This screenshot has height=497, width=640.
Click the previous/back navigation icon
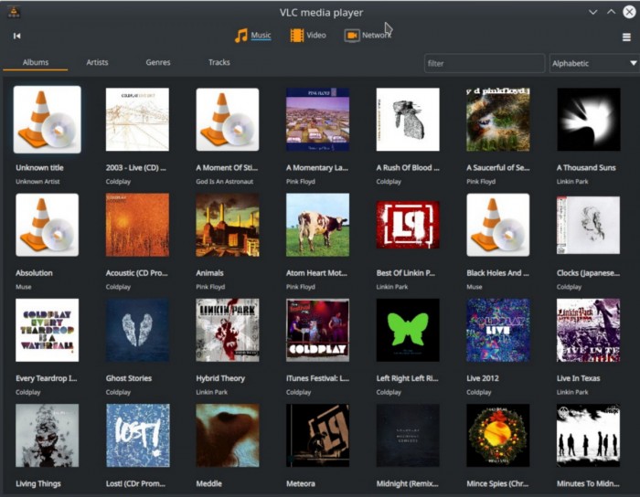pos(16,37)
